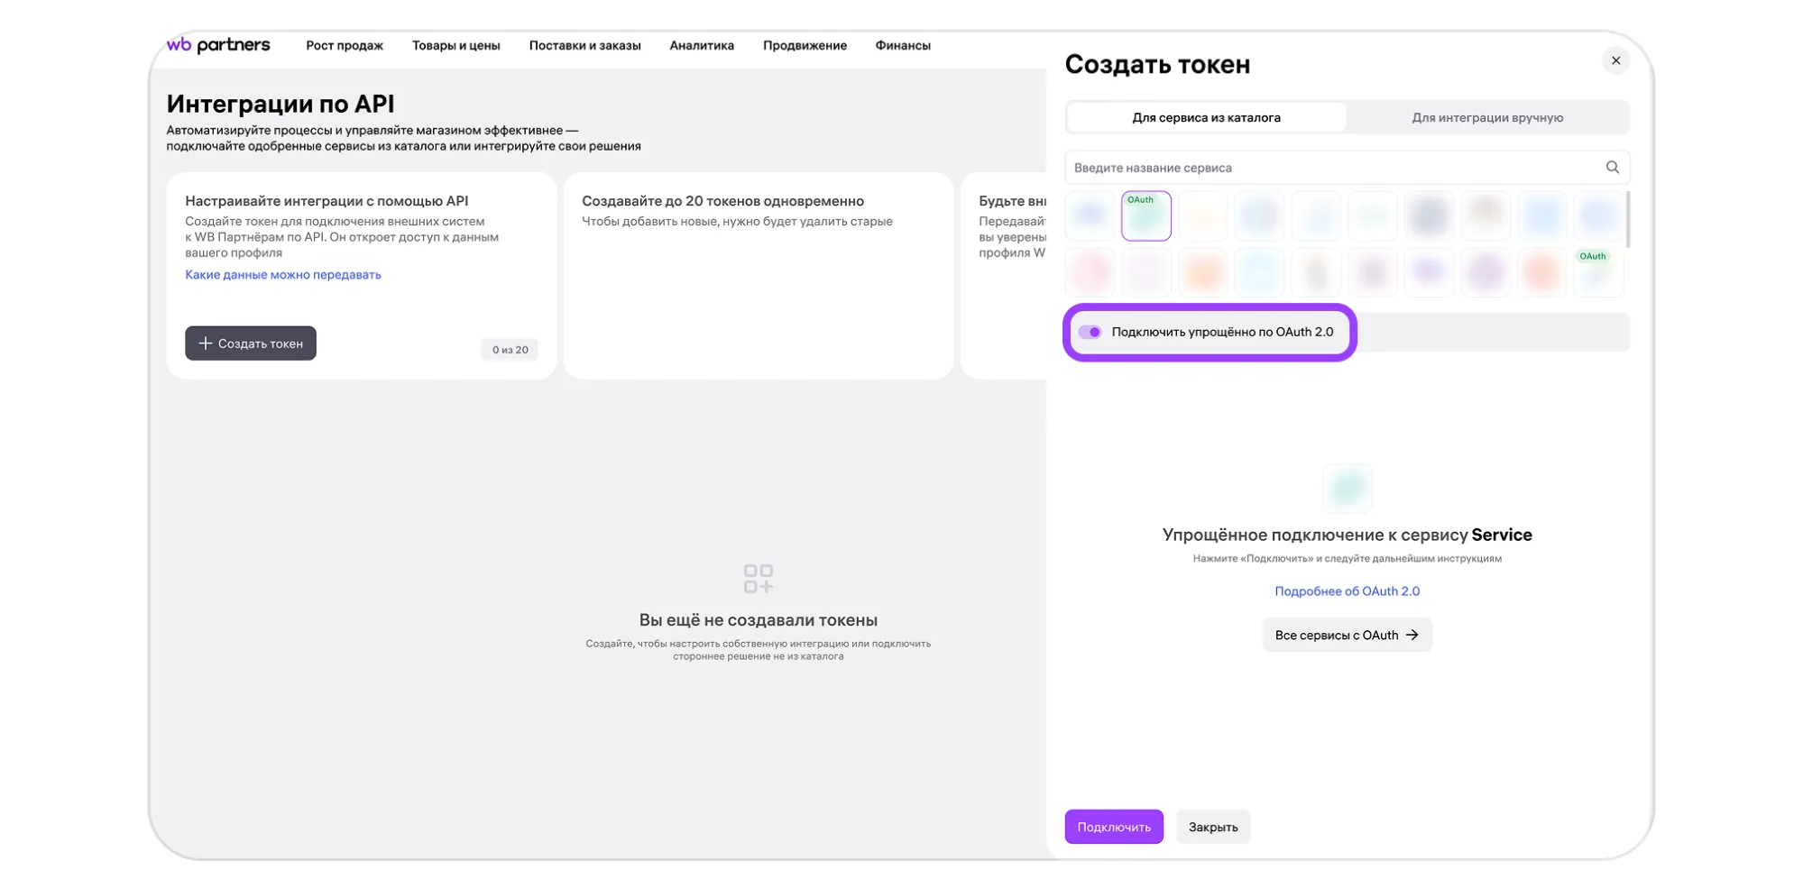Click the selected service logo preview
Viewport: 1803px width, 888px height.
(x=1347, y=489)
